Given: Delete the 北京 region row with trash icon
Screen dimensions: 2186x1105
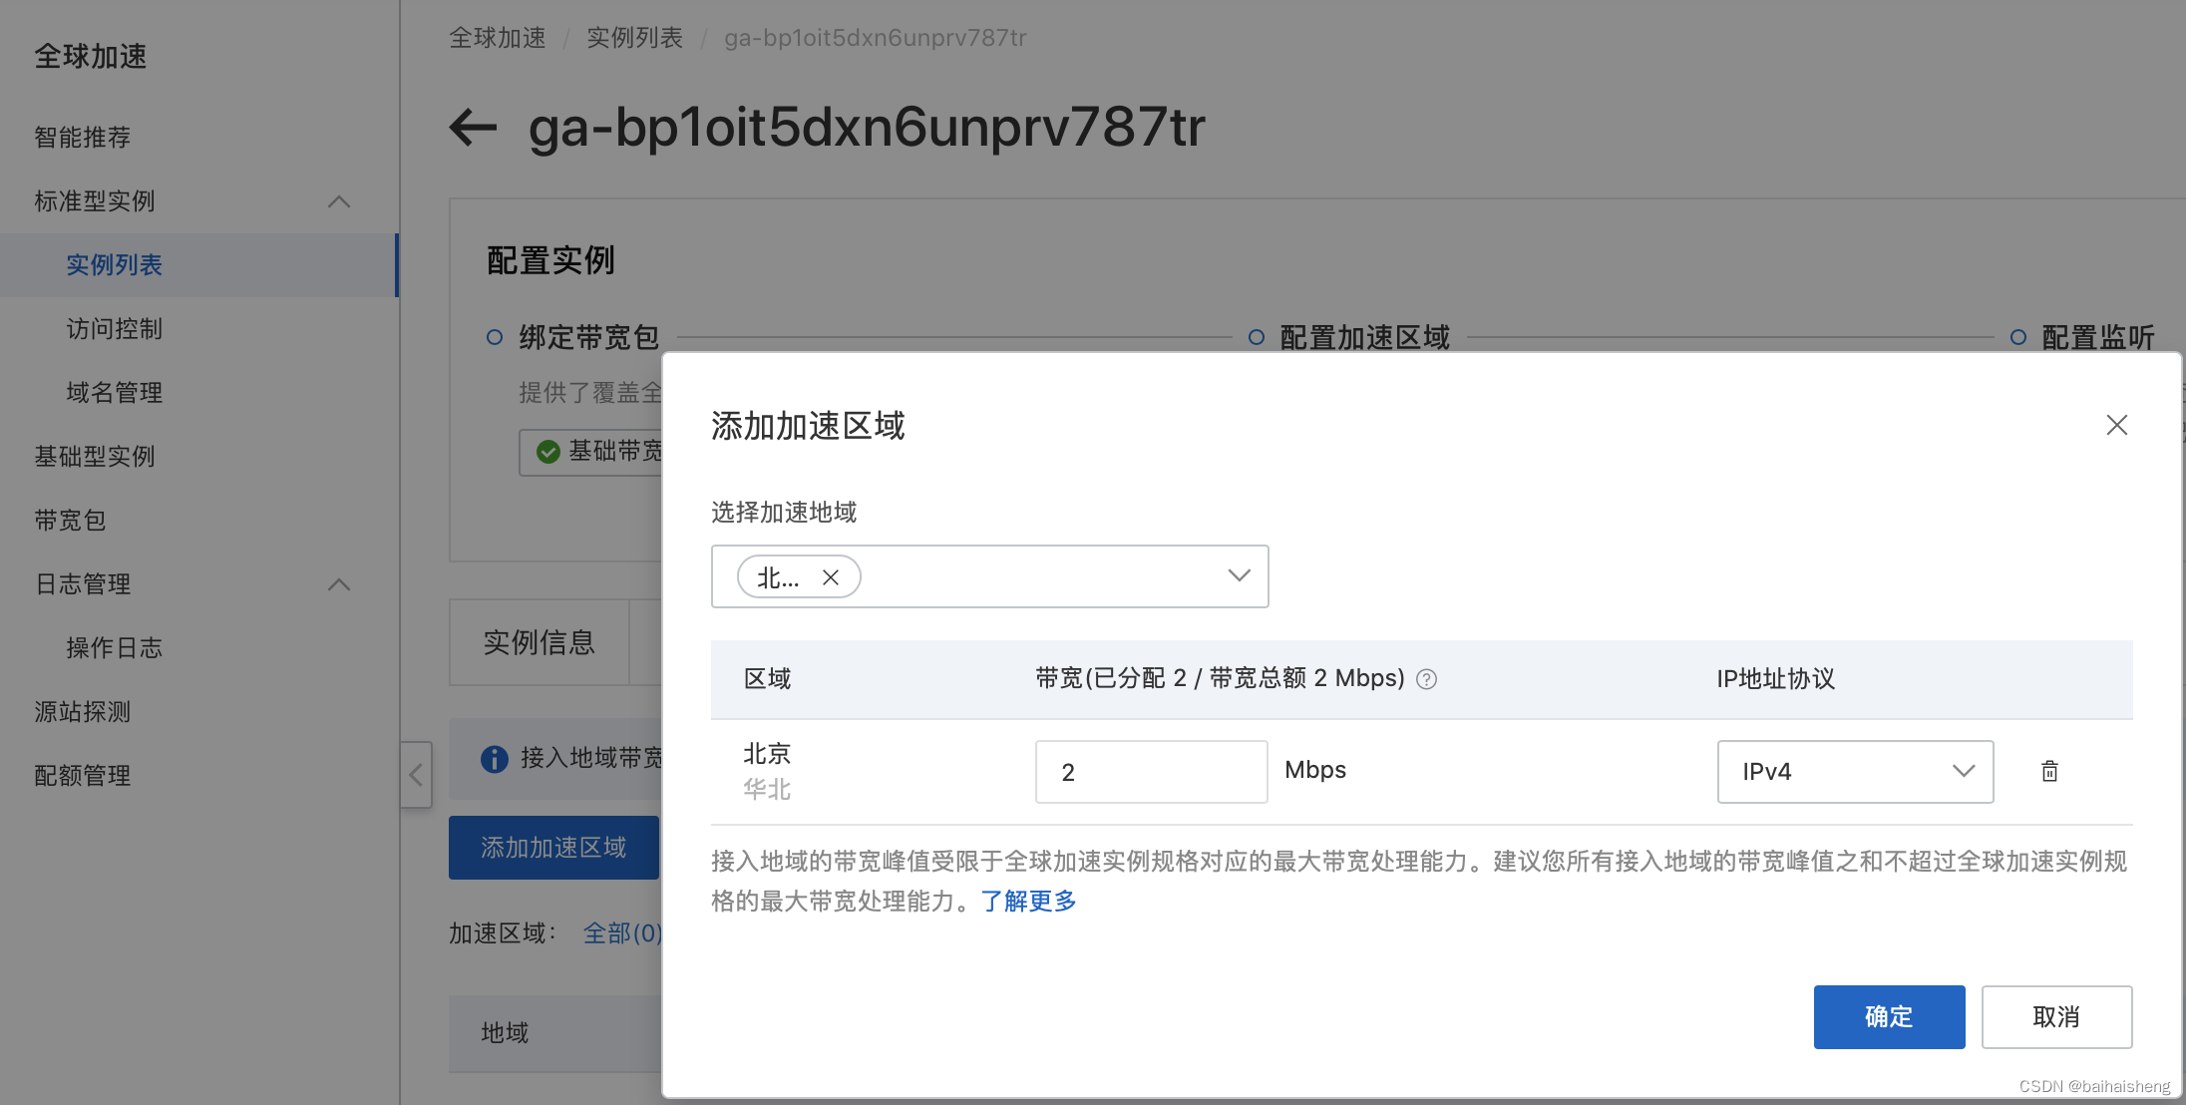Looking at the screenshot, I should [x=2049, y=771].
